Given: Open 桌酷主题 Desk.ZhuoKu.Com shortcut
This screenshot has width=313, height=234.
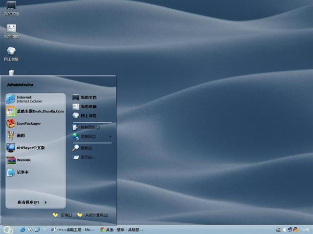Looking at the screenshot, I should click(39, 111).
